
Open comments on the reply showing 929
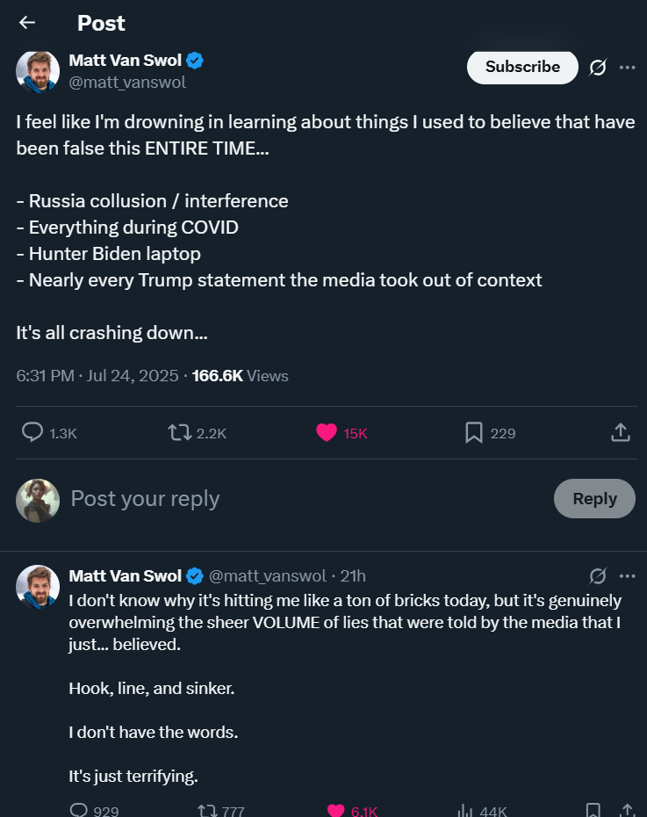click(78, 810)
